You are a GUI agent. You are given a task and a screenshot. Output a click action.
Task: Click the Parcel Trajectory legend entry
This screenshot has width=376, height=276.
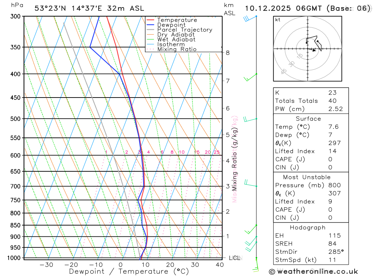click(x=179, y=30)
